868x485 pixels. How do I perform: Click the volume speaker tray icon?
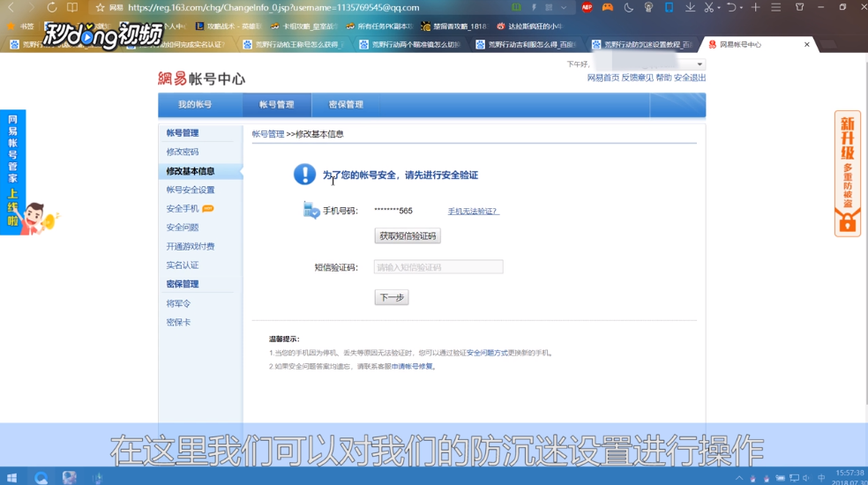pyautogui.click(x=806, y=478)
